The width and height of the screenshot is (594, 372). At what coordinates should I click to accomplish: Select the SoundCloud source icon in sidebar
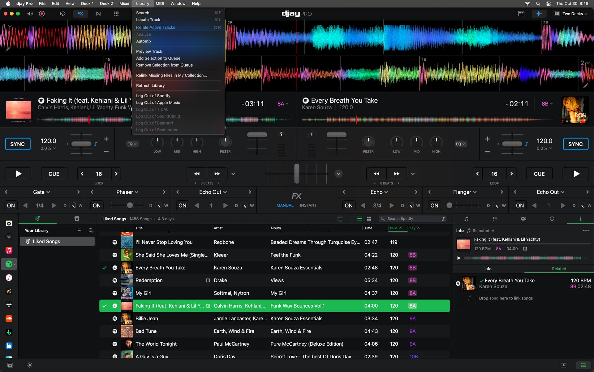(x=9, y=318)
